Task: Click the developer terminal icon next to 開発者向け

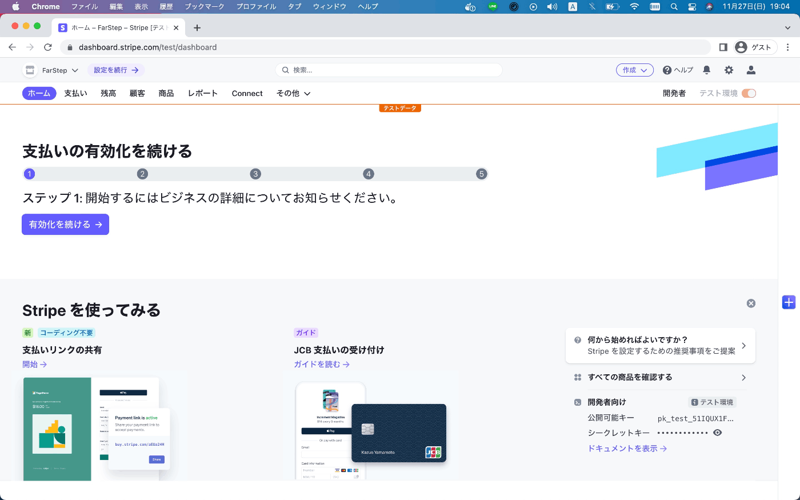Action: click(578, 402)
